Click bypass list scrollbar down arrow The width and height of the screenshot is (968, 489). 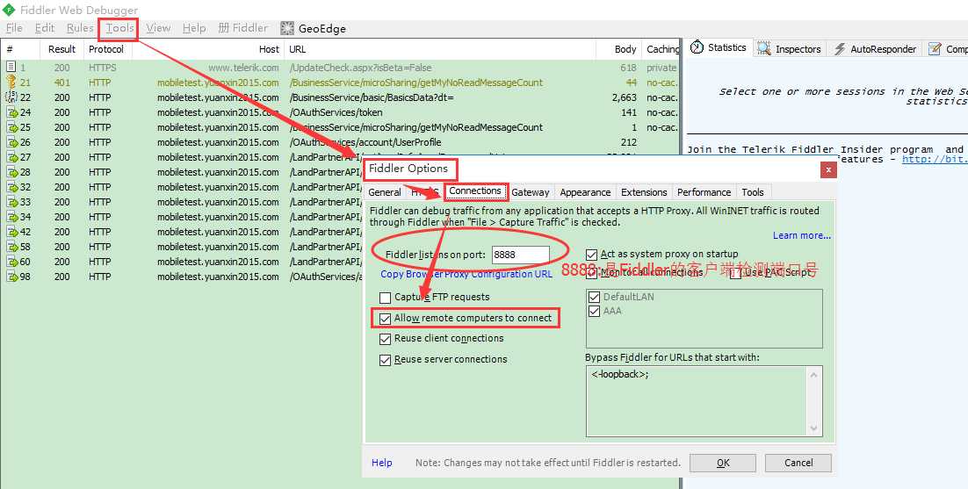813,428
